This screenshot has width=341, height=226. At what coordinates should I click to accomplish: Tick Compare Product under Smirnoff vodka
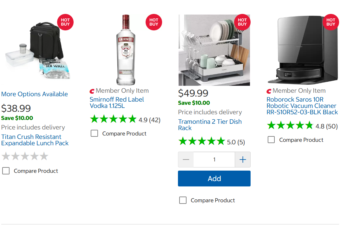tap(94, 134)
